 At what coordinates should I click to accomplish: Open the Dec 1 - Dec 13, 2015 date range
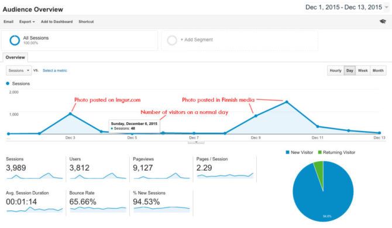[x=344, y=7]
